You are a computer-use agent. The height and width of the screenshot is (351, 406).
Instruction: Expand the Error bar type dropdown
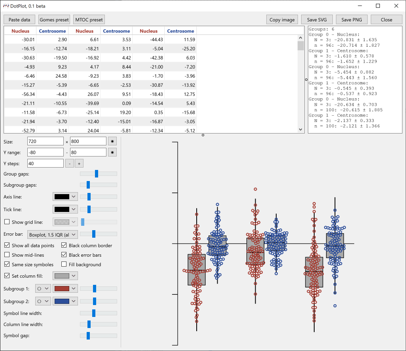53,235
